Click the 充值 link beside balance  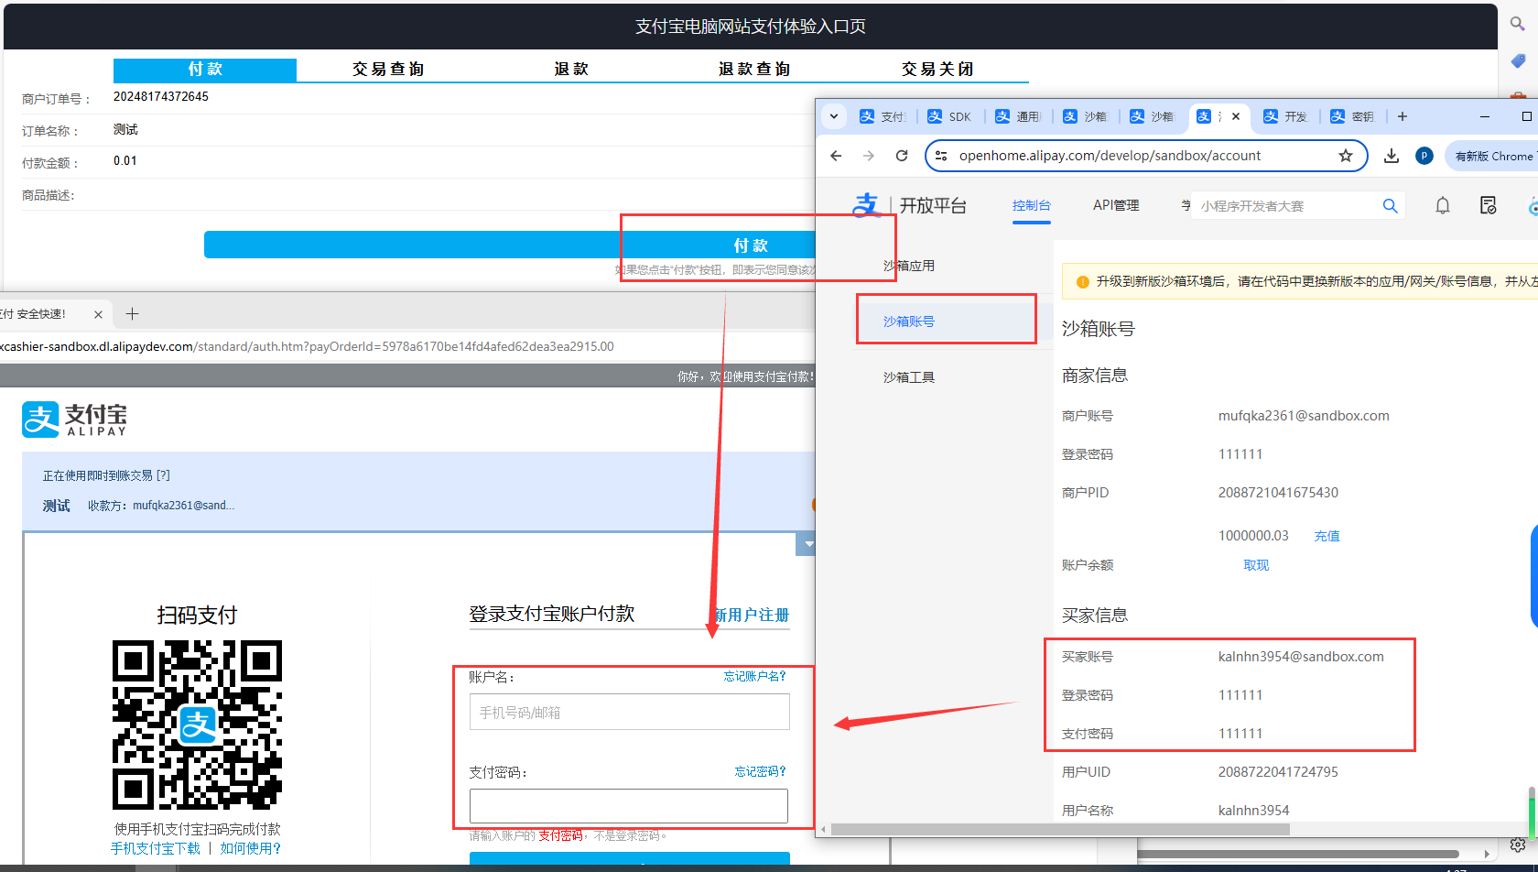point(1327,536)
